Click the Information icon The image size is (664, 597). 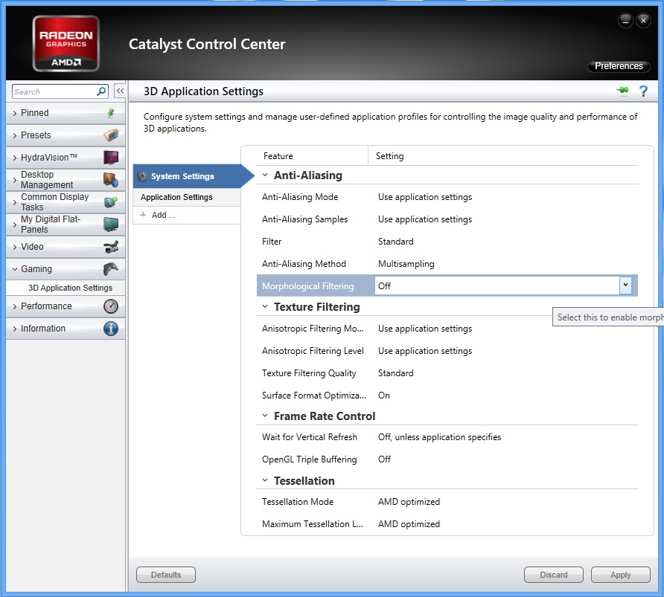tap(111, 329)
